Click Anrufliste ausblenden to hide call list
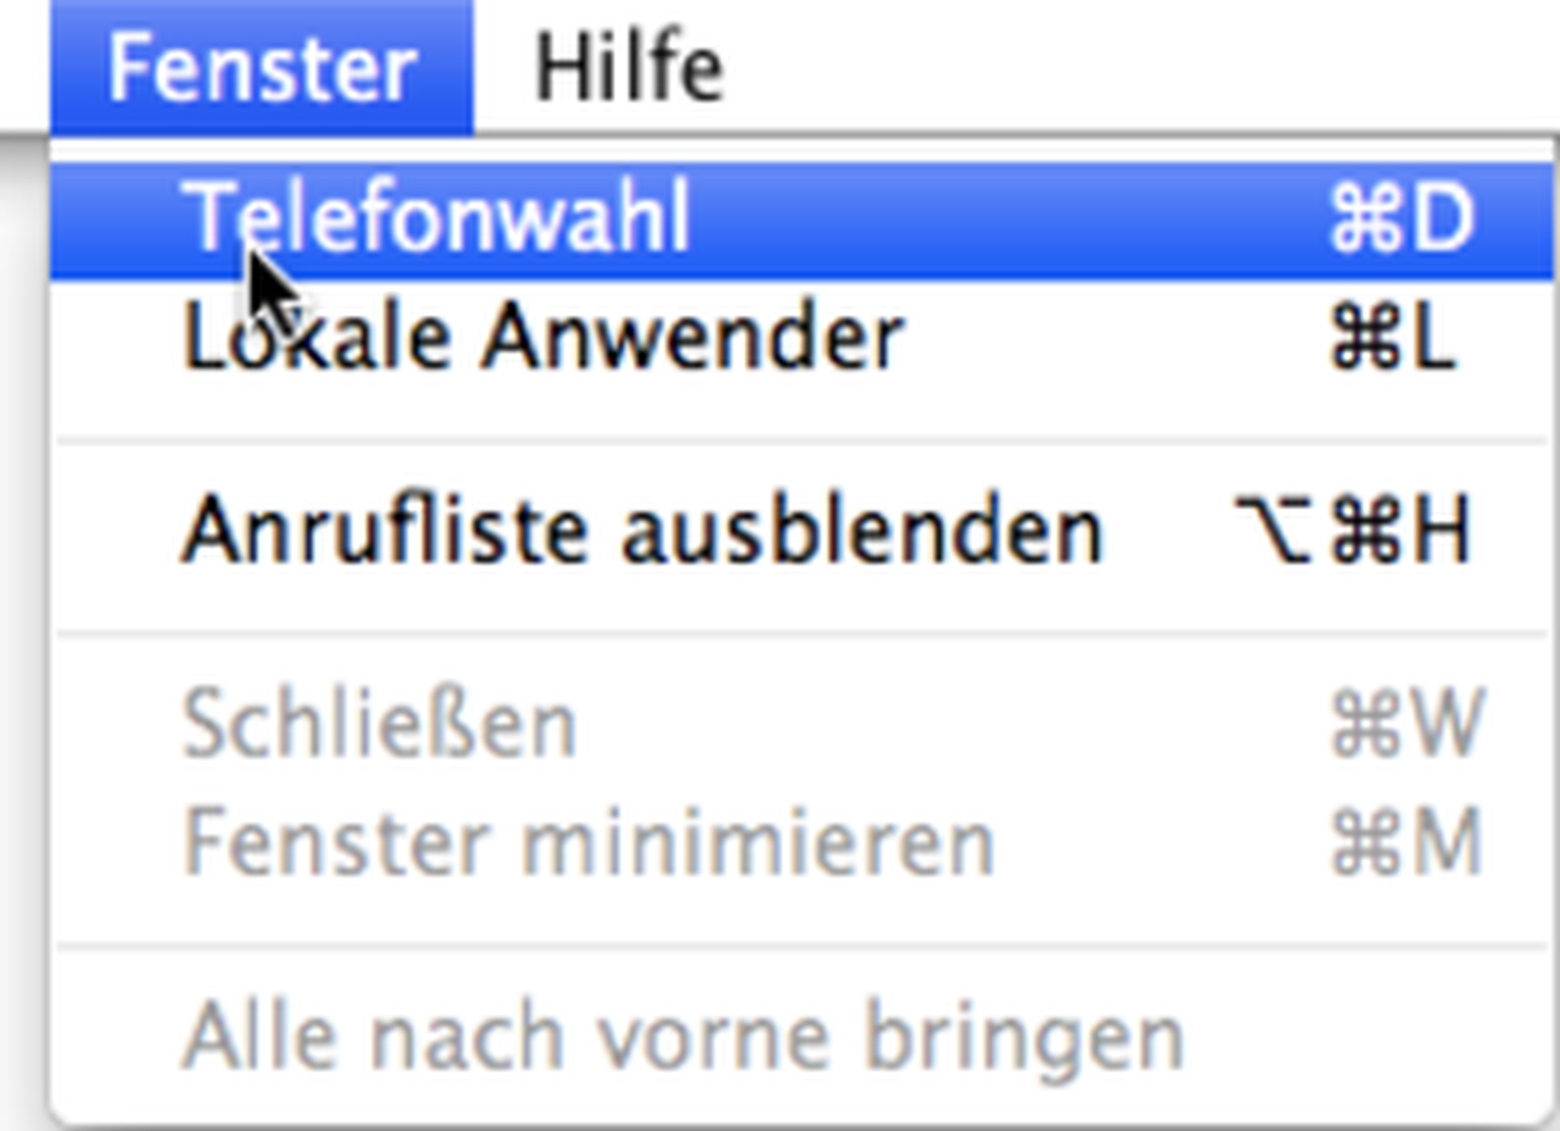 [x=641, y=532]
